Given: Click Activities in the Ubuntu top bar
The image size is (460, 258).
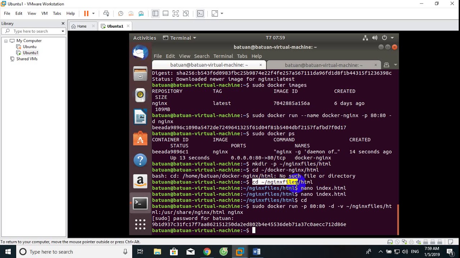Looking at the screenshot, I should tap(144, 38).
